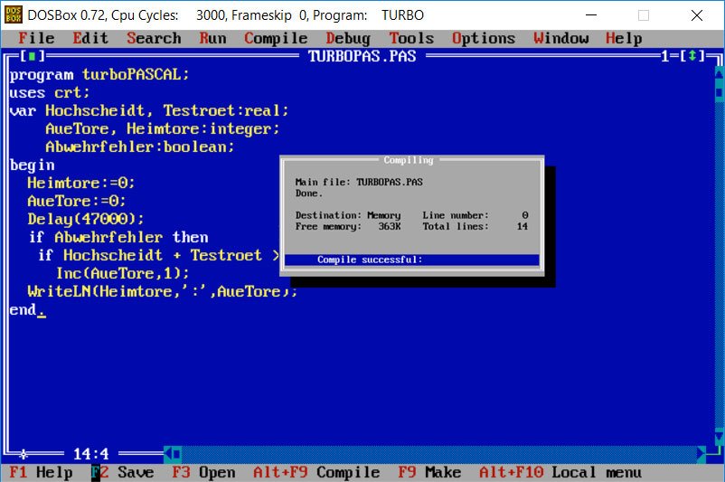Image resolution: width=725 pixels, height=482 pixels.
Task: Click the 'AueTore:=0;' line
Action: 76,201
